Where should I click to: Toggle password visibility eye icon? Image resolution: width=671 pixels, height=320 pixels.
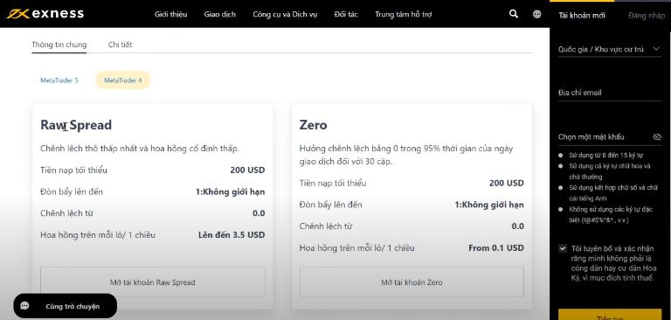click(657, 137)
